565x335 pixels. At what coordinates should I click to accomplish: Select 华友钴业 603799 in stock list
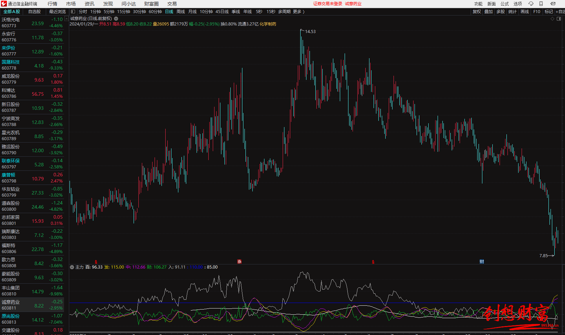32,192
